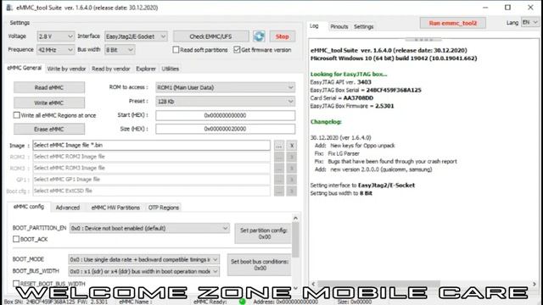Viewport: 543px width, 305px height.
Task: Select the Pinouts tab
Action: tap(339, 26)
